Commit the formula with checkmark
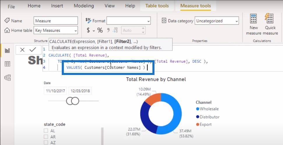The image size is (283, 145). [33, 50]
